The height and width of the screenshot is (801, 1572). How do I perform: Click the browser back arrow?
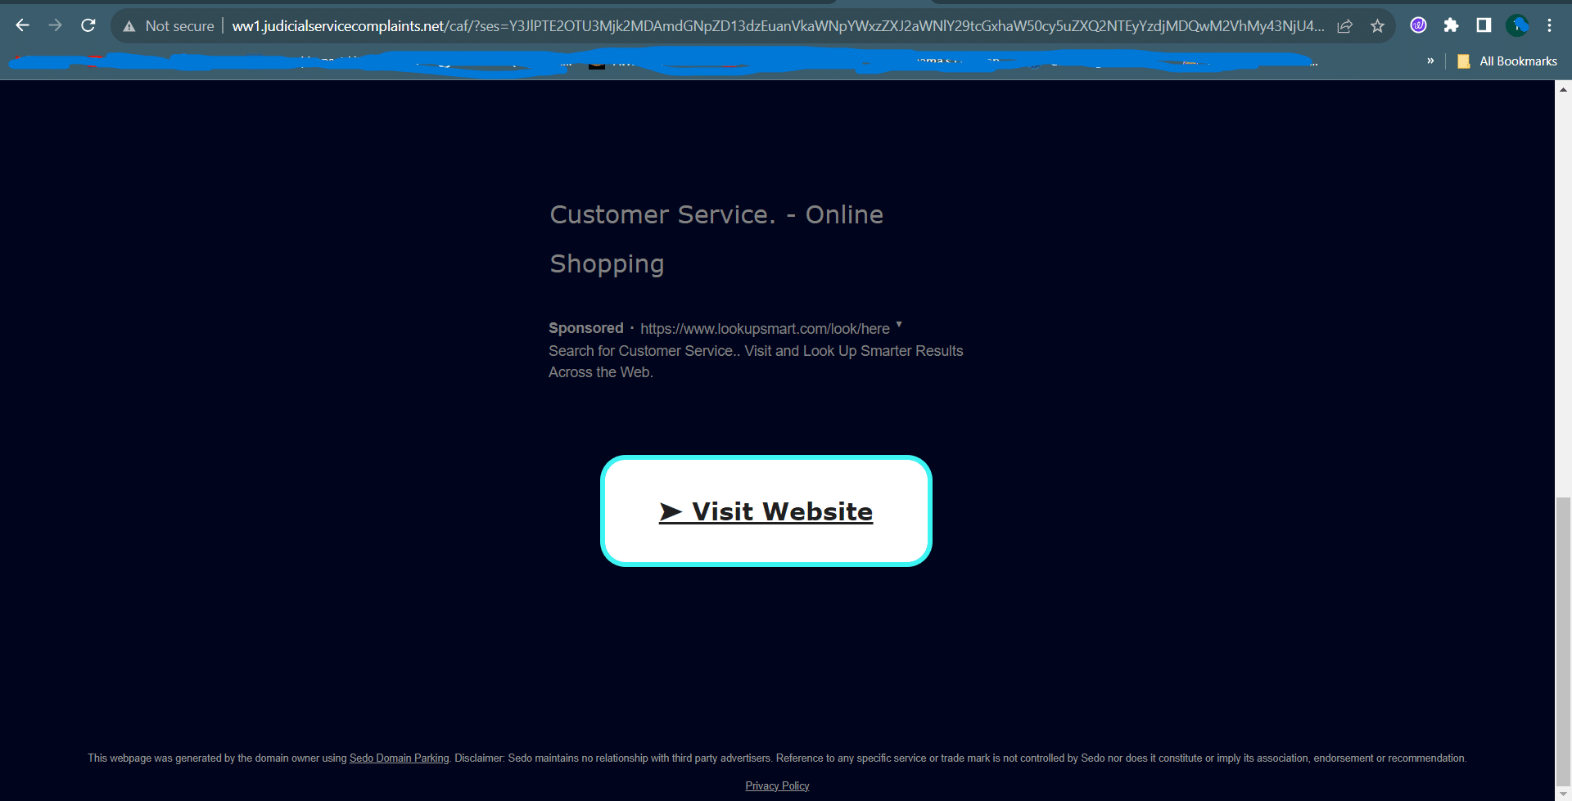(22, 25)
